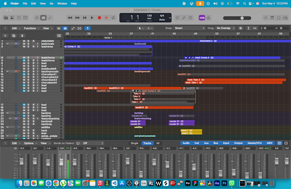
Task: Open the Mixer via the faders icon
Action: [x=43, y=18]
